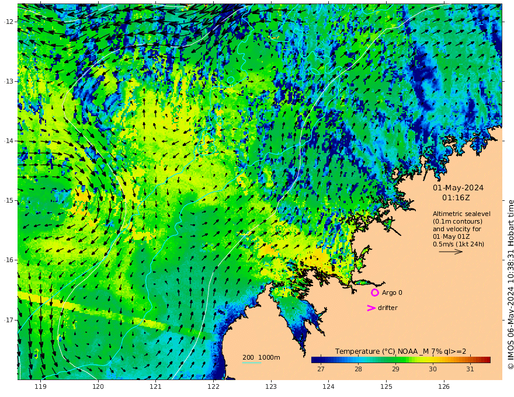This screenshot has height=397, width=514.
Task: Click longitude axis label 123
Action: (271, 387)
